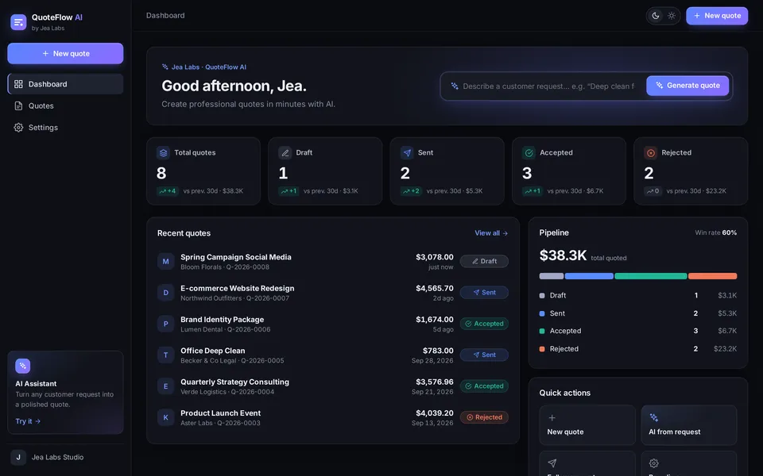The height and width of the screenshot is (476, 763).
Task: Click the Rejected x-circle stats icon
Action: (651, 152)
